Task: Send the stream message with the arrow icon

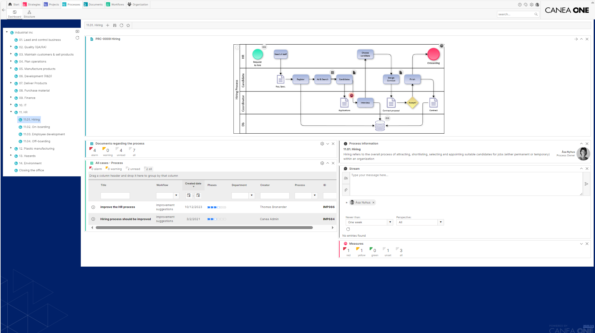Action: point(587,184)
